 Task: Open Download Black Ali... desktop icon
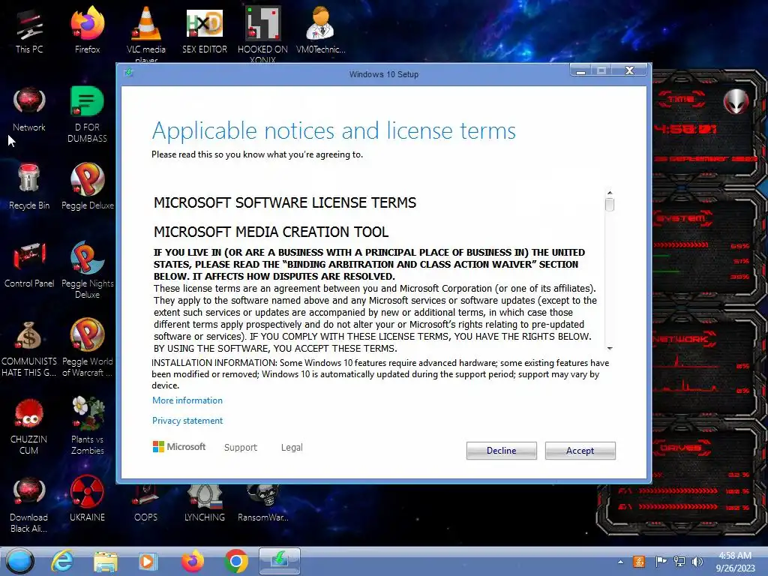[29, 505]
